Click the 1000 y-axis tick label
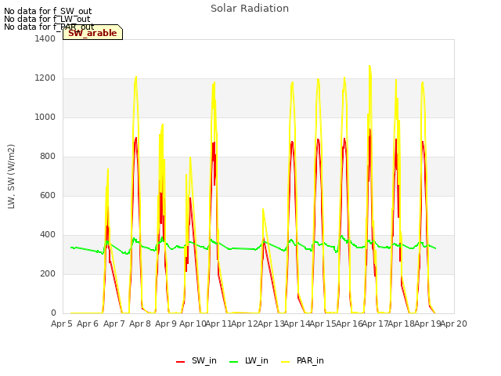501x376 pixels. (45, 117)
